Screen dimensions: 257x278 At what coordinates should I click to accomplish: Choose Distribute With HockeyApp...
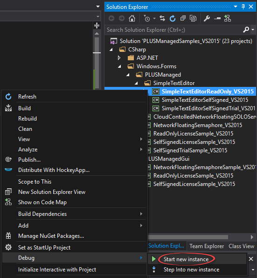pos(74,170)
